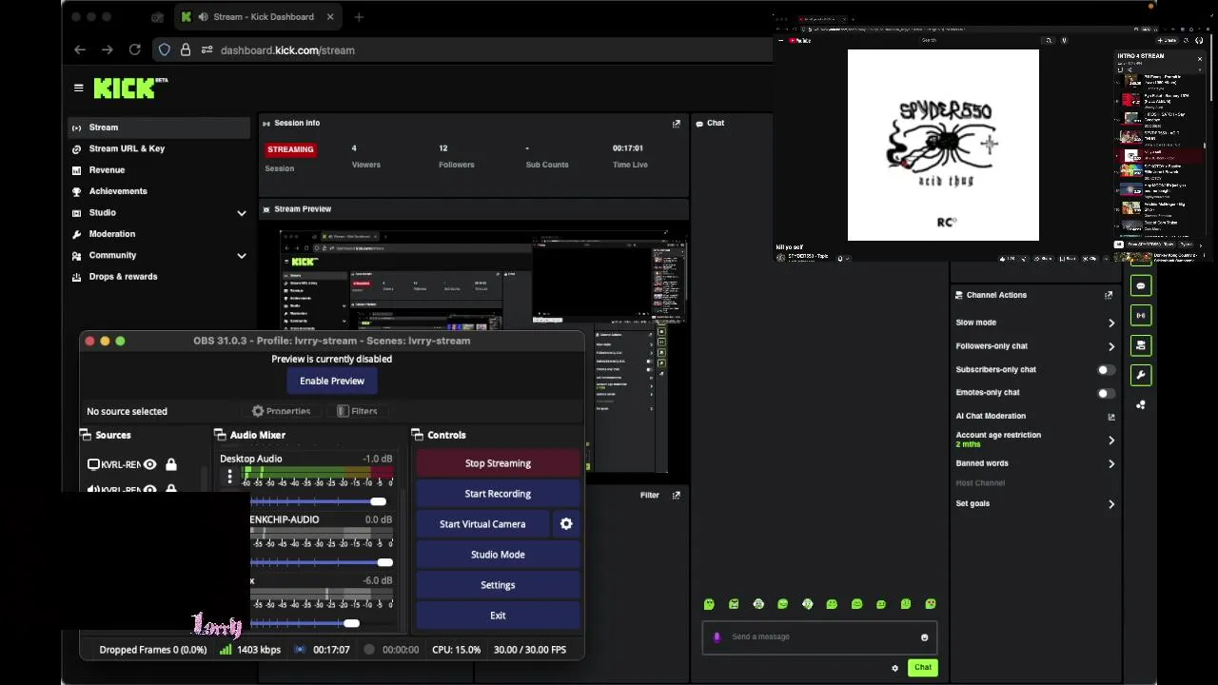This screenshot has width=1218, height=685.
Task: Click the red STREAMING status badge
Action: (290, 149)
